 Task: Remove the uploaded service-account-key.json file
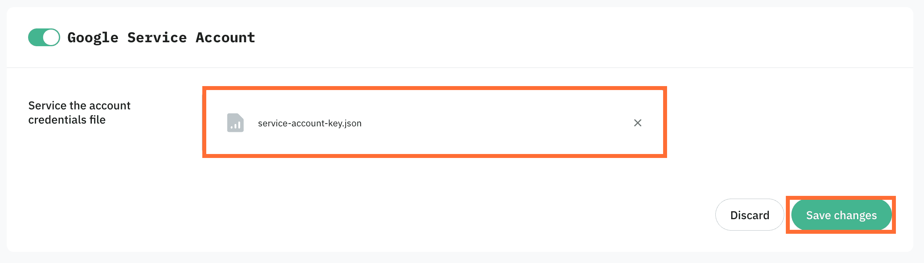coord(637,123)
